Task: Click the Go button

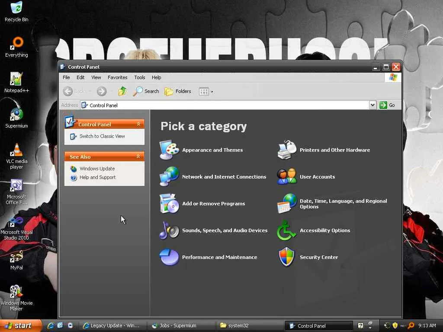Action: click(x=387, y=105)
